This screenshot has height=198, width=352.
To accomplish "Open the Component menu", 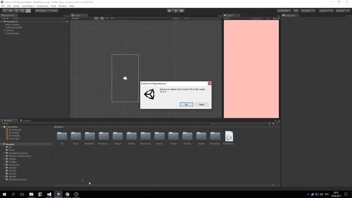I will [x=42, y=6].
